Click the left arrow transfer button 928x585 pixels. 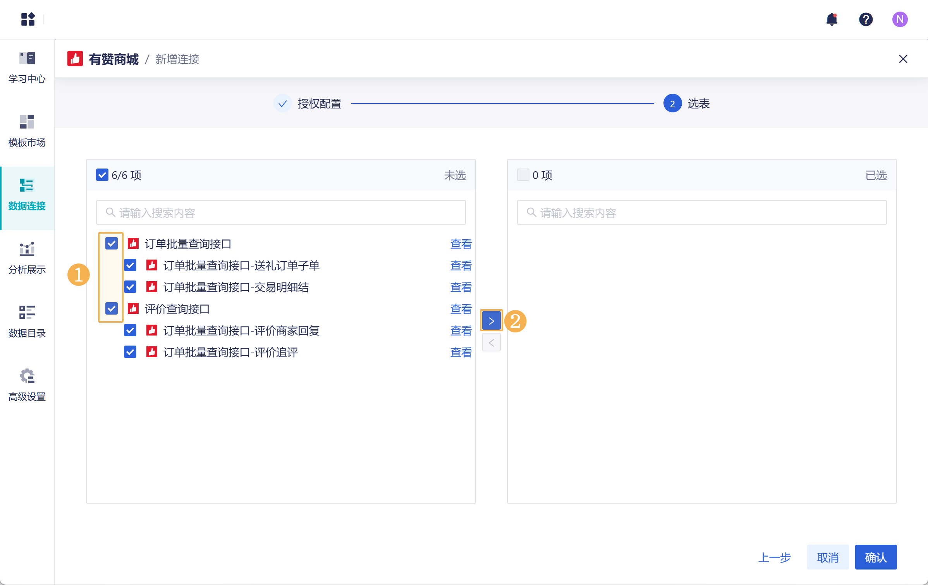coord(491,342)
